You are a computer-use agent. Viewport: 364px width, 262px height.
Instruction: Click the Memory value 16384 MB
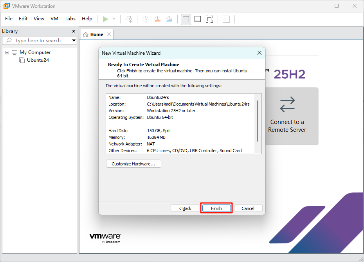[156, 137]
